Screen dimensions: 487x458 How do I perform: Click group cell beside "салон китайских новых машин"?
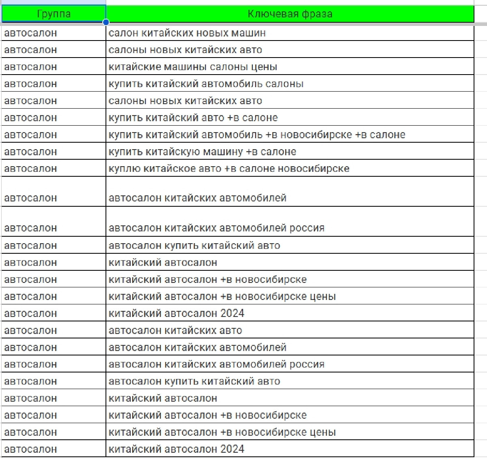(54, 33)
